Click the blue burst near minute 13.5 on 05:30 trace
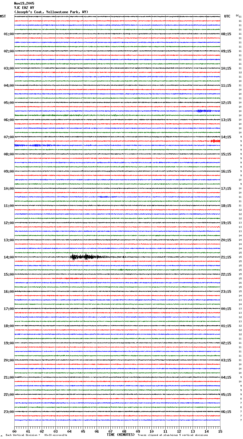The height and width of the screenshot is (439, 243). tap(205, 111)
